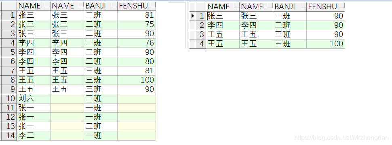The height and width of the screenshot is (145, 392).
Task: Click first NAME column header in left grid
Action: [34, 6]
